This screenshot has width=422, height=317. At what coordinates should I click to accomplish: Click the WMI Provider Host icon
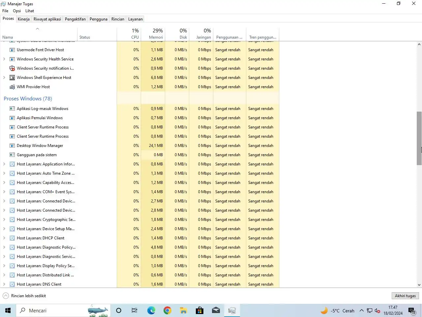(12, 87)
